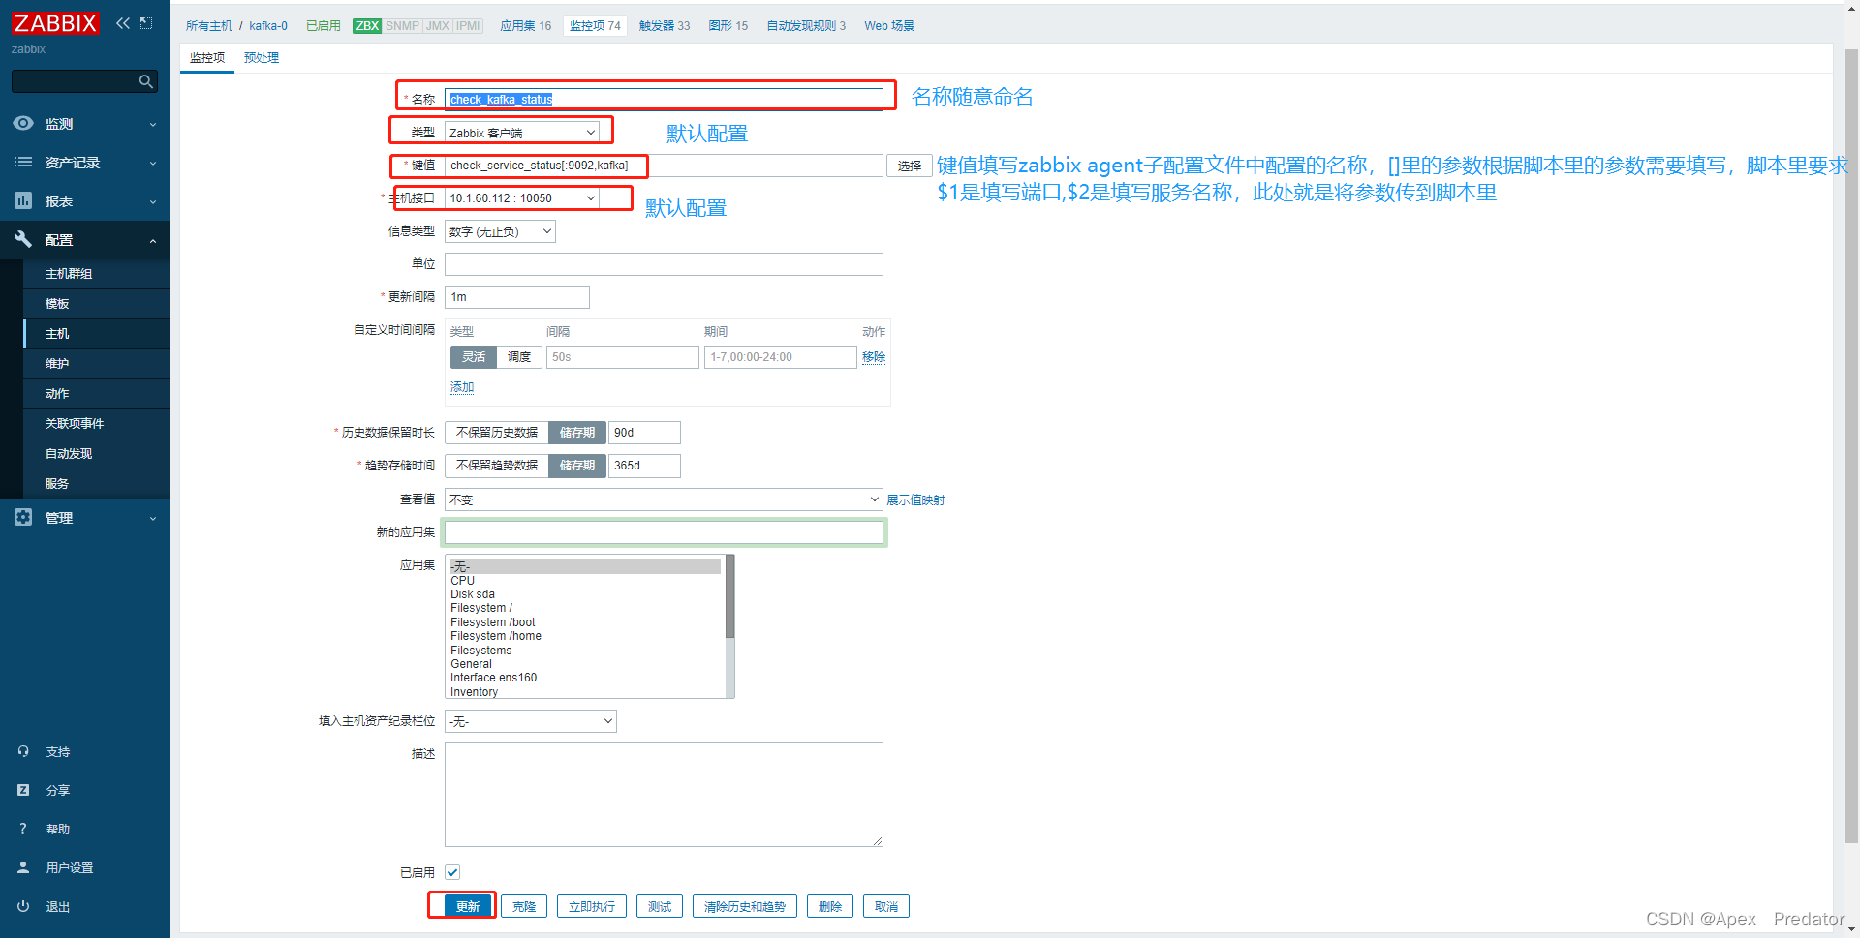Toggle the Enabled (已启用) checkbox
The height and width of the screenshot is (938, 1860).
452,872
